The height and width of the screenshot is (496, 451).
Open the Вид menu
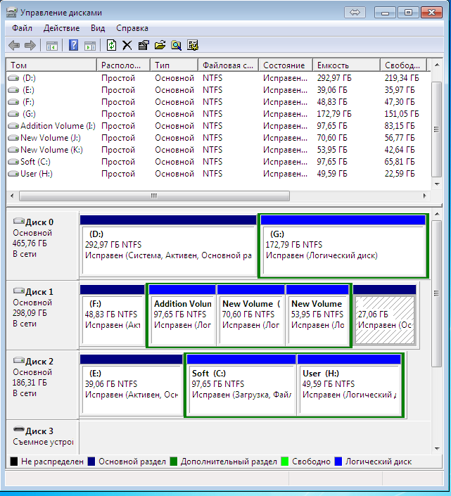[x=98, y=28]
